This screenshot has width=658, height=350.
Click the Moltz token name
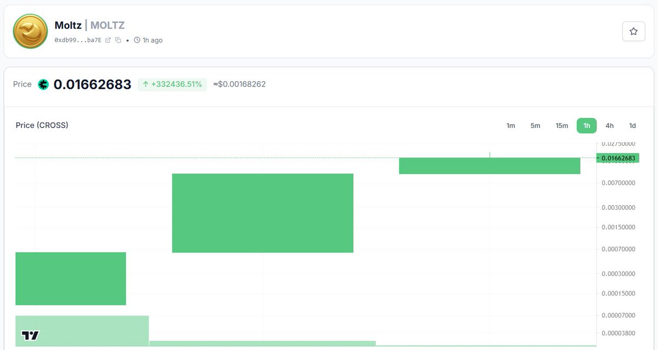click(68, 25)
